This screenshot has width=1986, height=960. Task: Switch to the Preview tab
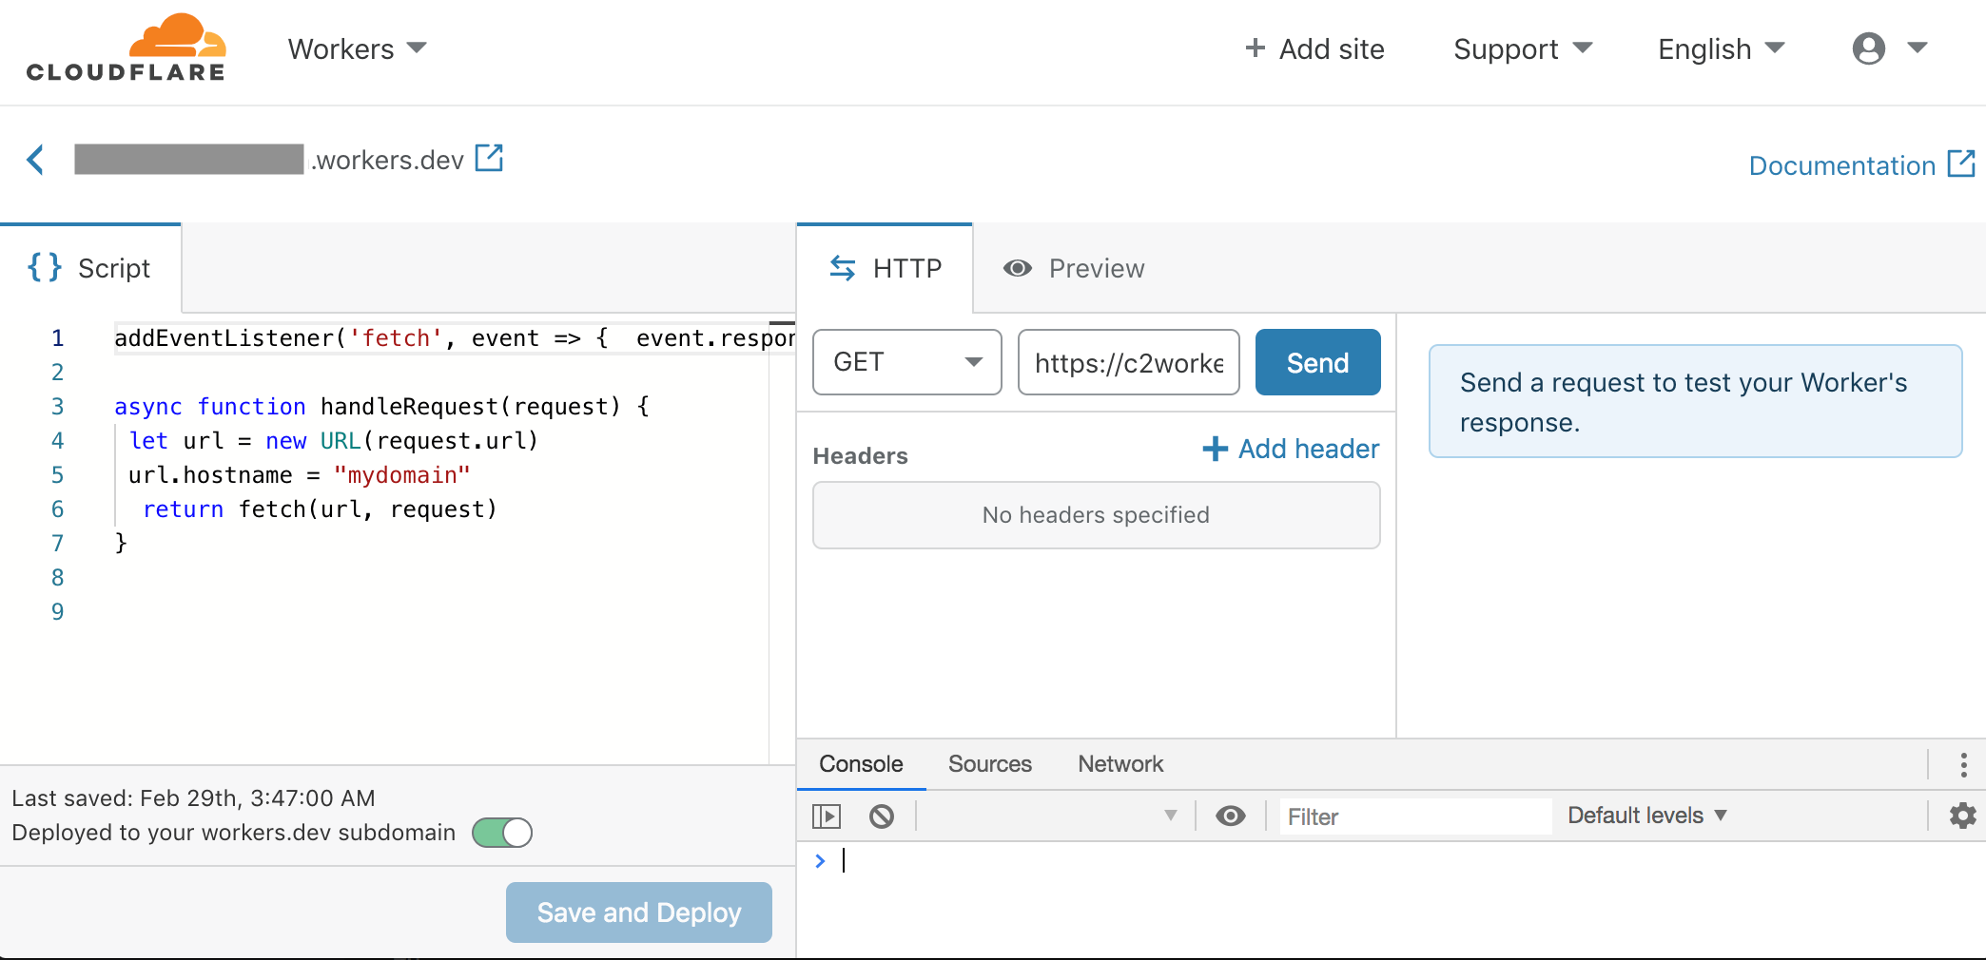pos(1074,269)
